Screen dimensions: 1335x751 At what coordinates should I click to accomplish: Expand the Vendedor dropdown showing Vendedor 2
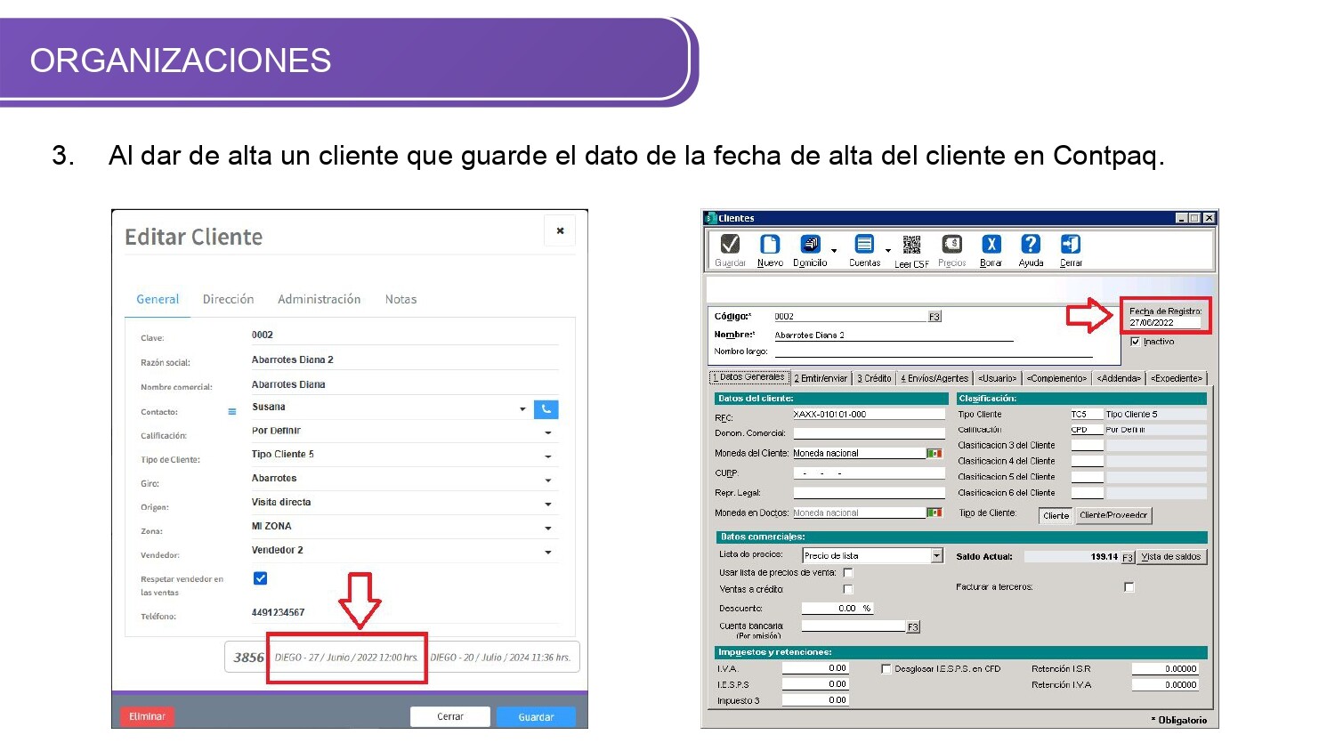coord(547,553)
